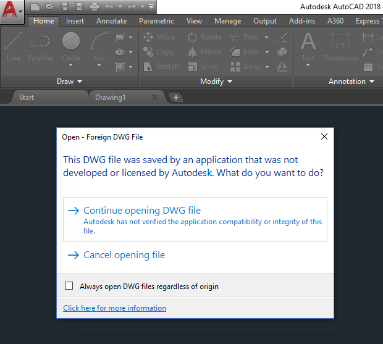Close the Drawing1 tab
The width and height of the screenshot is (383, 344).
click(154, 97)
